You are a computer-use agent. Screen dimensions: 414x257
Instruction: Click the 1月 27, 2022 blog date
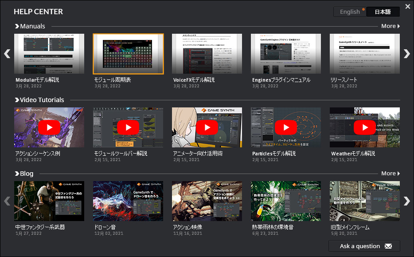tap(28, 233)
